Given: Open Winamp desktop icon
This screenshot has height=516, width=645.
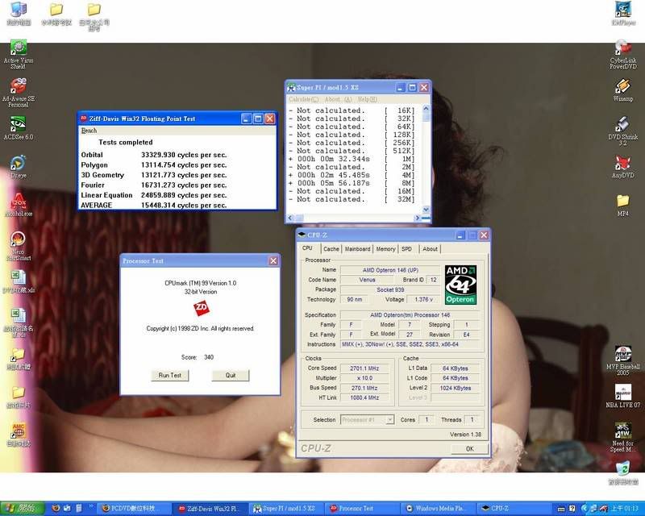Looking at the screenshot, I should pos(622,89).
